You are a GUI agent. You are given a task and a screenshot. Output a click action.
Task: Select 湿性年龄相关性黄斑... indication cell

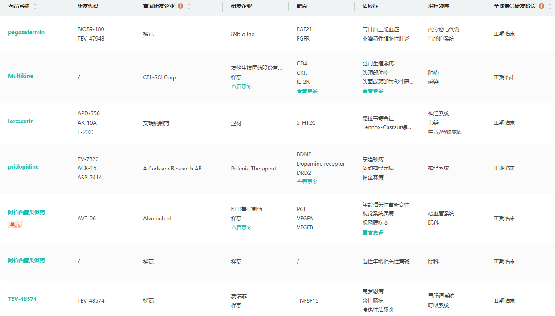pos(388,262)
